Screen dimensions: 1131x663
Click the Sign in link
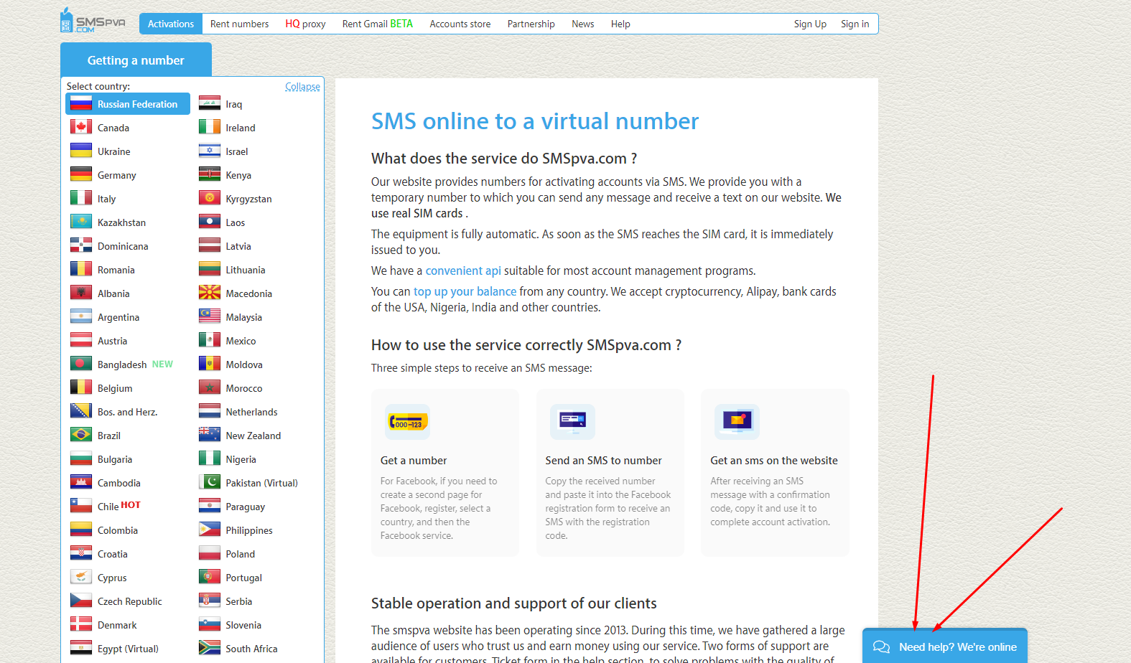pyautogui.click(x=855, y=24)
